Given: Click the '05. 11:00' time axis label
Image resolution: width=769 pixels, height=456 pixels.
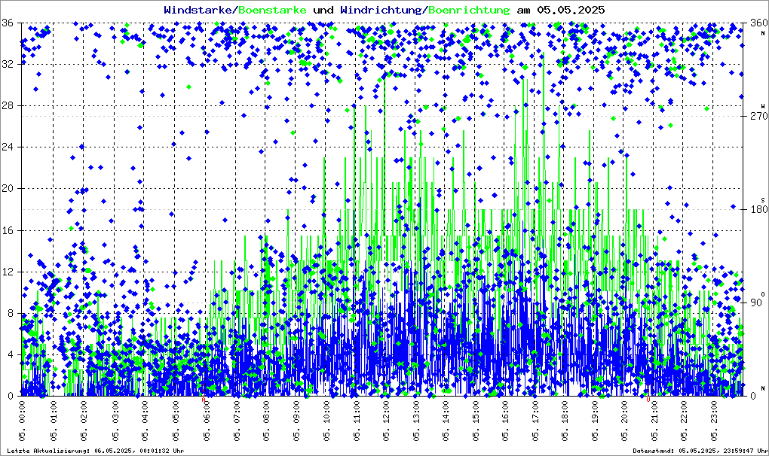Looking at the screenshot, I should click(357, 420).
